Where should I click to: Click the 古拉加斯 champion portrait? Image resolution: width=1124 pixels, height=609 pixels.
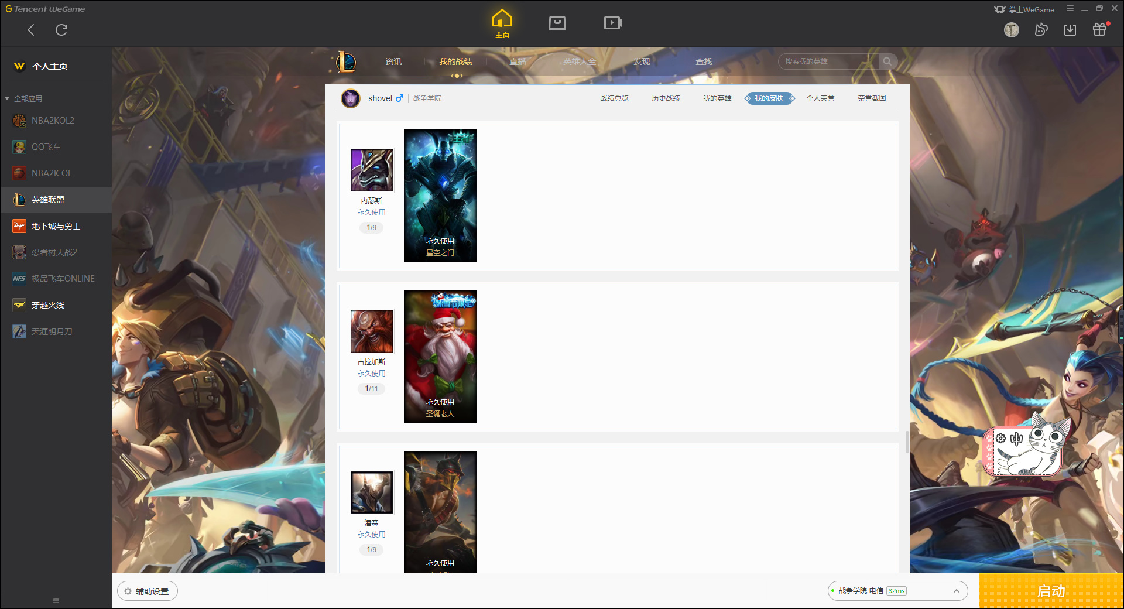[372, 331]
